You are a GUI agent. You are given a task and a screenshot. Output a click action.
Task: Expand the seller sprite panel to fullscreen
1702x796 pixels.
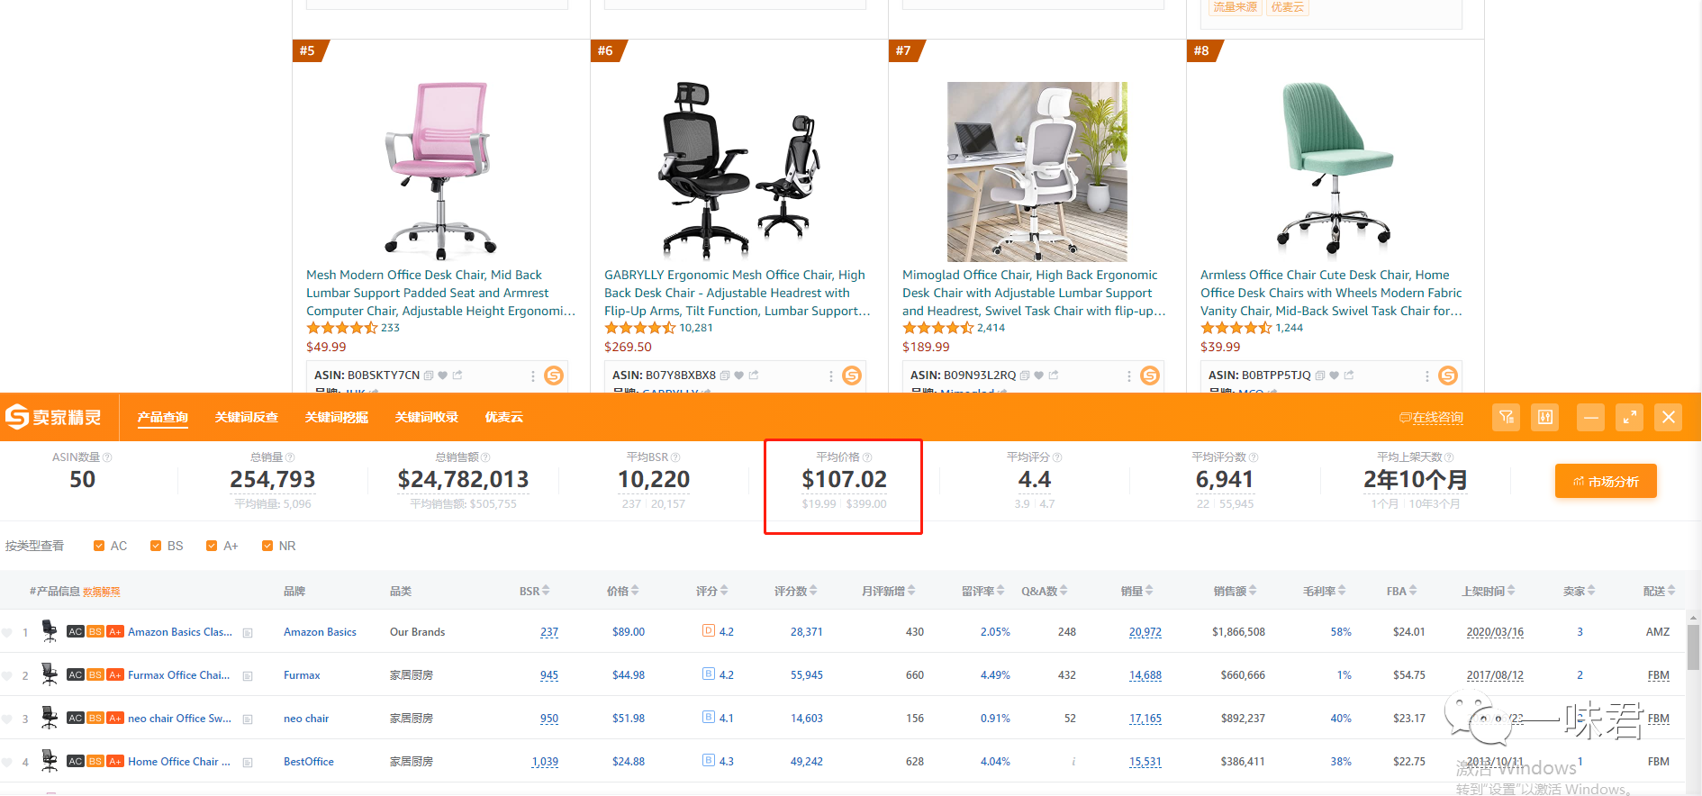[x=1629, y=417]
